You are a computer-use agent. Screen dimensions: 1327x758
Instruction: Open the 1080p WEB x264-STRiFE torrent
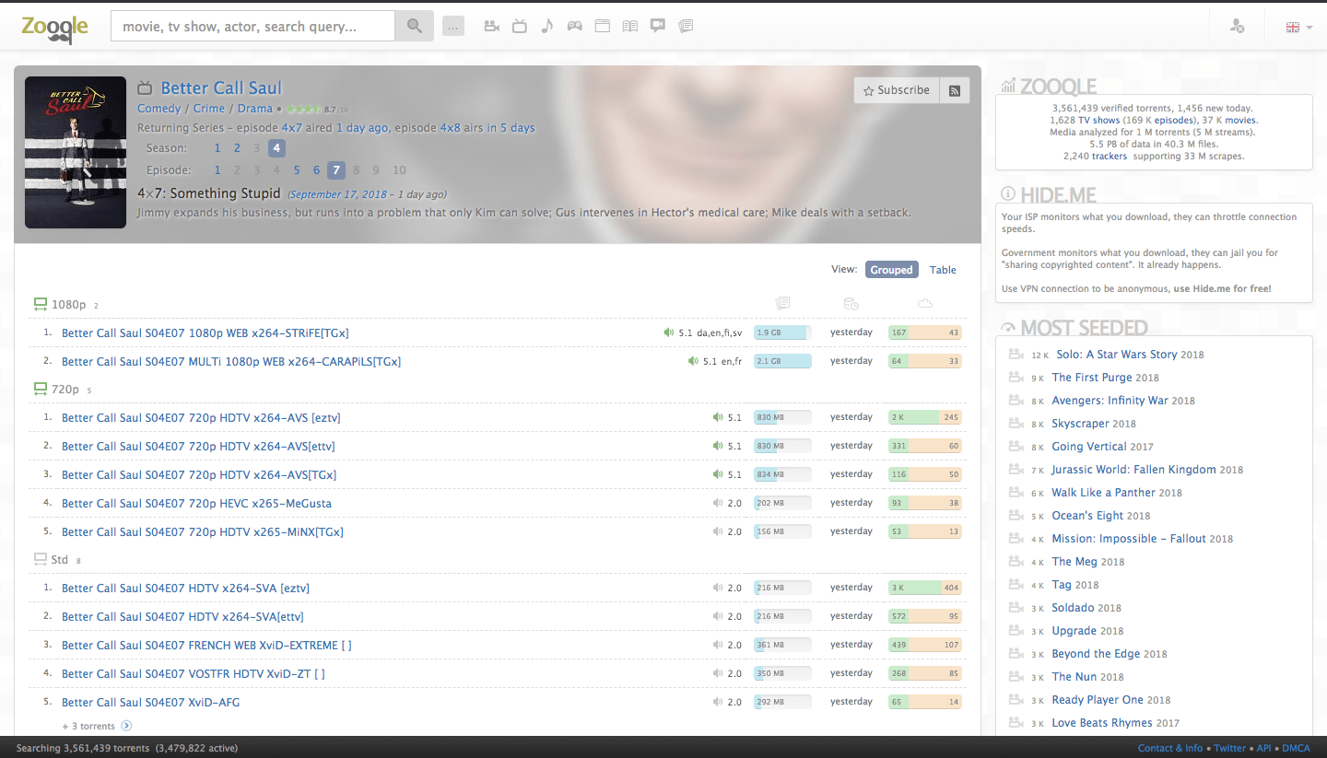coord(206,333)
